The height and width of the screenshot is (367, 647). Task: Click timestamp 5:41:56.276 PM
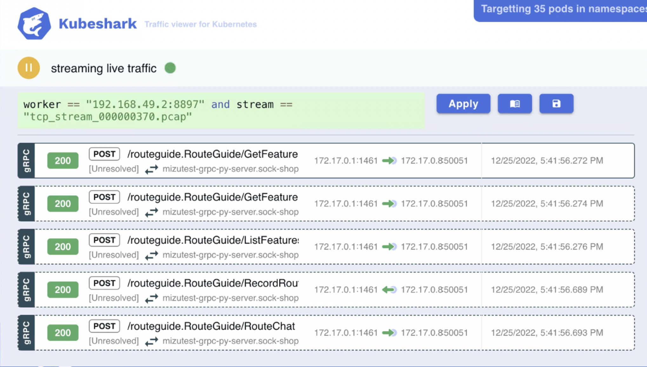[x=547, y=247]
